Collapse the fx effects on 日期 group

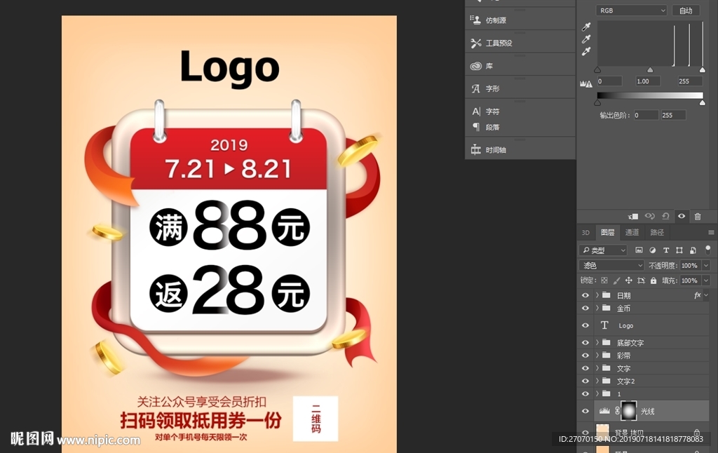click(707, 295)
